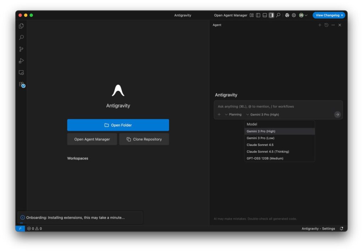The image size is (363, 252).
Task: Toggle the primary sidebar layout
Action: tap(258, 15)
